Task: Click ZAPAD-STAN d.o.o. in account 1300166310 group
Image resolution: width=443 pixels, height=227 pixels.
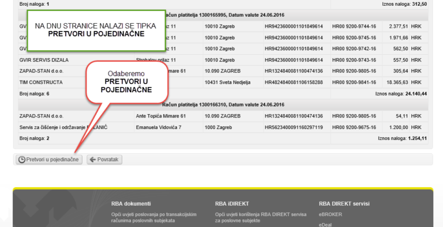Action: pos(42,116)
